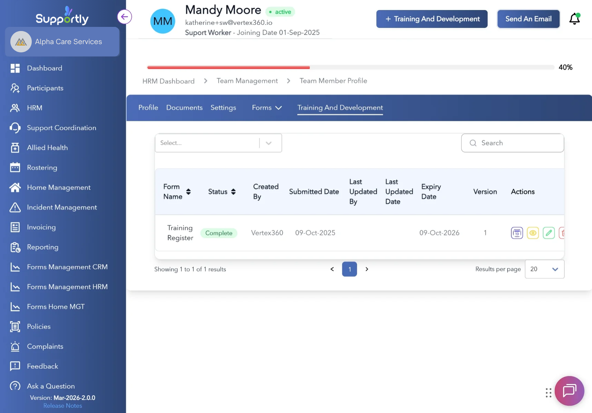Click the 40% profile progress bar

coord(351,67)
